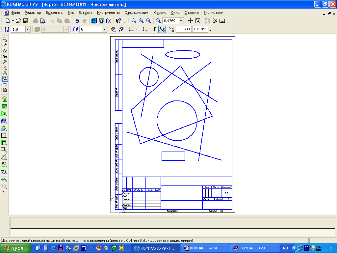Expand the current state toolbar options arrow
The image size is (337, 253).
(210, 30)
